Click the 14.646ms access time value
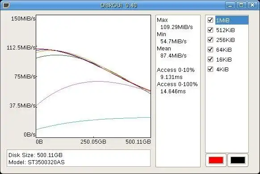The width and height of the screenshot is (260, 174). [x=173, y=91]
